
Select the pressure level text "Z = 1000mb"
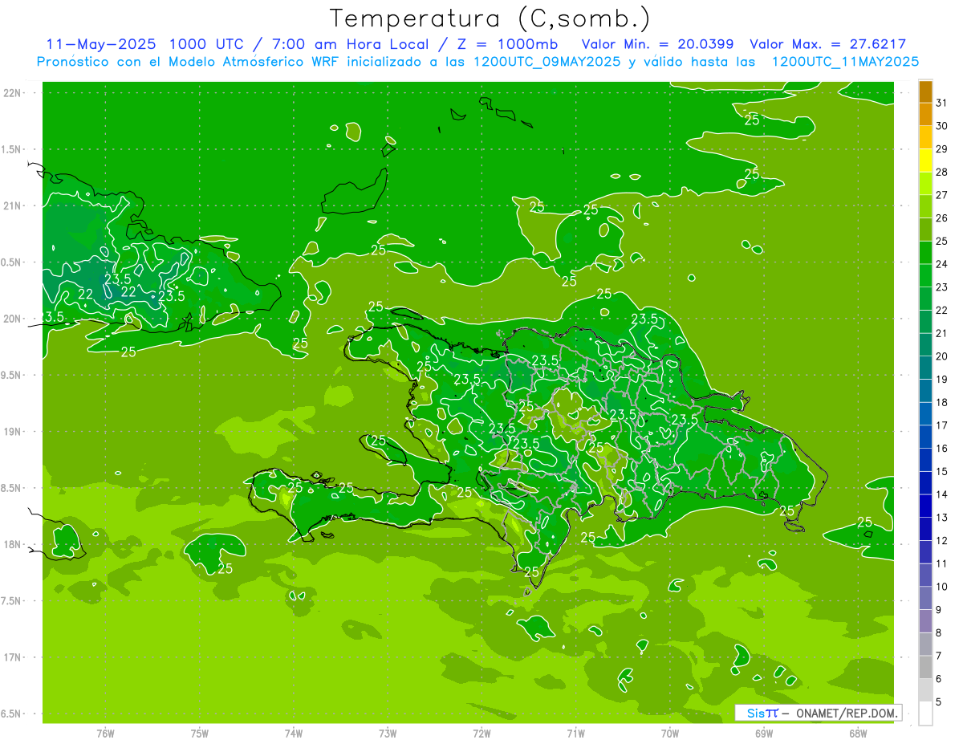click(x=507, y=44)
